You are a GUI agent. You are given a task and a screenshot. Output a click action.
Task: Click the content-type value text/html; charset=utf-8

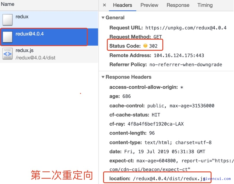point(178,142)
